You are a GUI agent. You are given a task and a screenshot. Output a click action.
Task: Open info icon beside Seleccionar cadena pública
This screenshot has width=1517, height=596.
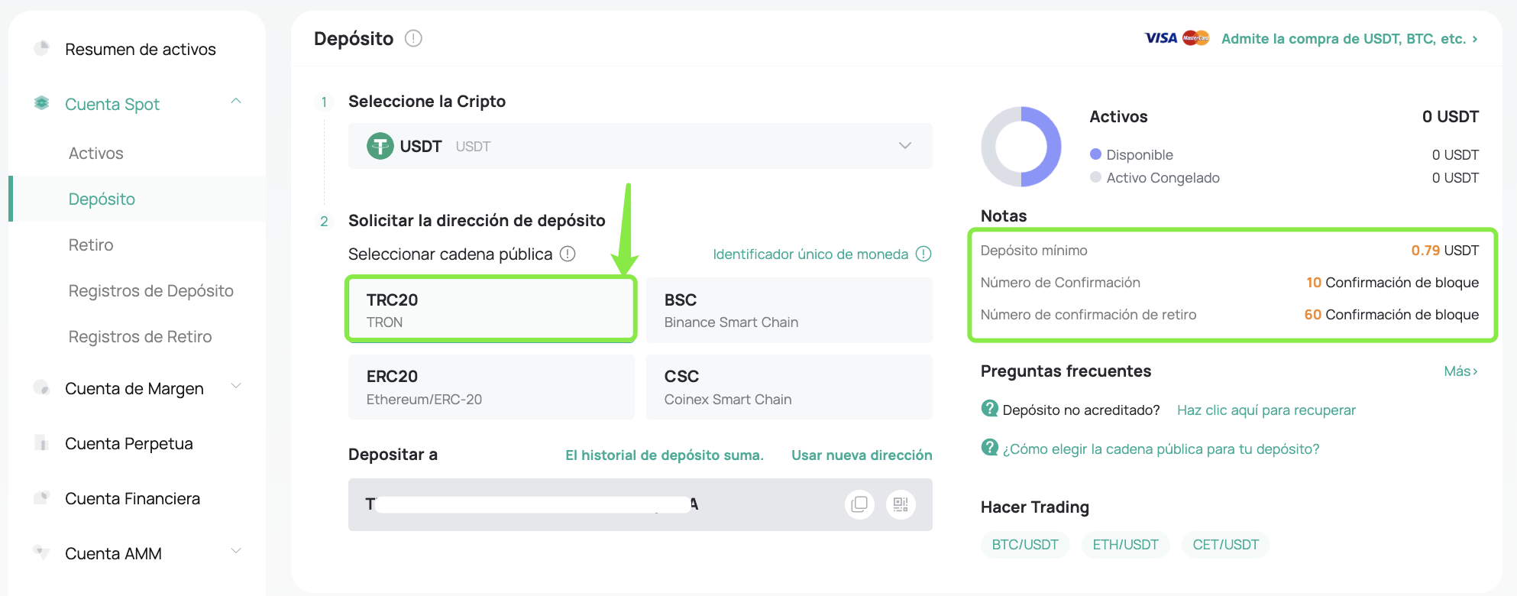click(x=568, y=254)
